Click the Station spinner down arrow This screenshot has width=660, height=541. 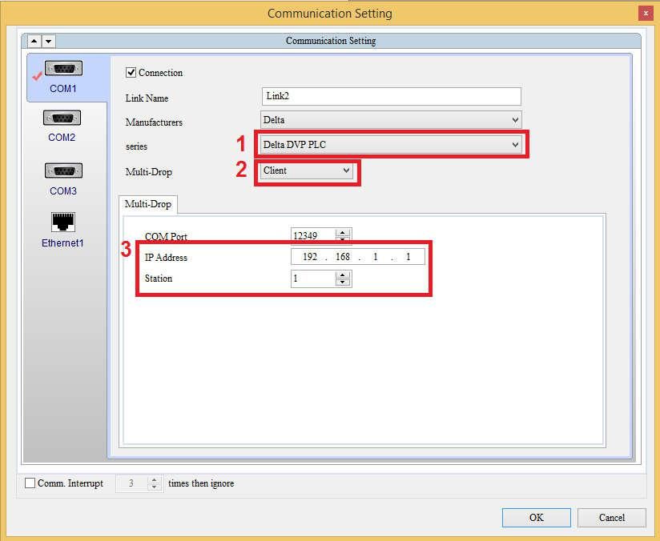(x=344, y=283)
